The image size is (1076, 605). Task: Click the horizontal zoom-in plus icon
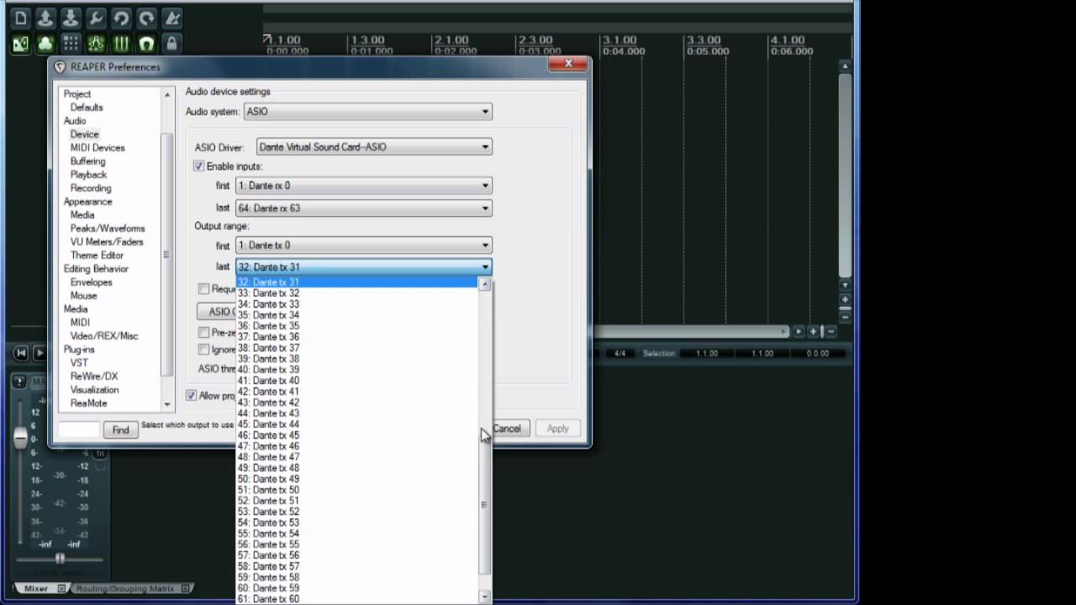pos(814,331)
